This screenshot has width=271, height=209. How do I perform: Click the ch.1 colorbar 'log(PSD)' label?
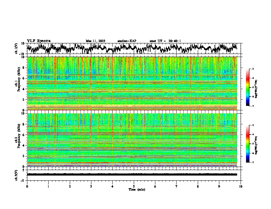click(256, 89)
